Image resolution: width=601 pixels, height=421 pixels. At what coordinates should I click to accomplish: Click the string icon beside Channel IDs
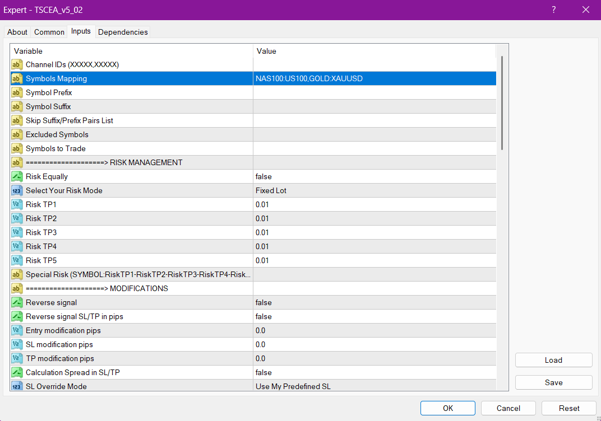[17, 64]
